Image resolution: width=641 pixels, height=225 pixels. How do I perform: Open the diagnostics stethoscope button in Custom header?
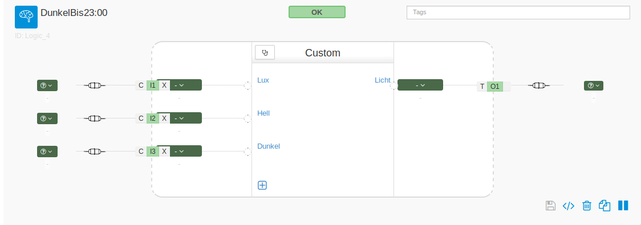pos(265,52)
